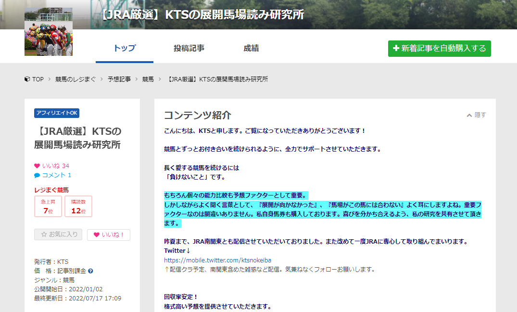The height and width of the screenshot is (312, 517).
Task: Open 予想記事 breadcrumb link
Action: (x=119, y=79)
